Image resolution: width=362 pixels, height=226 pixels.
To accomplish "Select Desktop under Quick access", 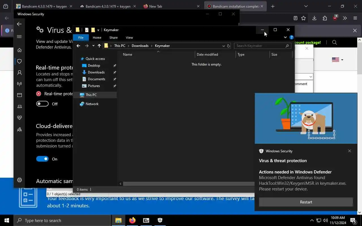I will [94, 66].
